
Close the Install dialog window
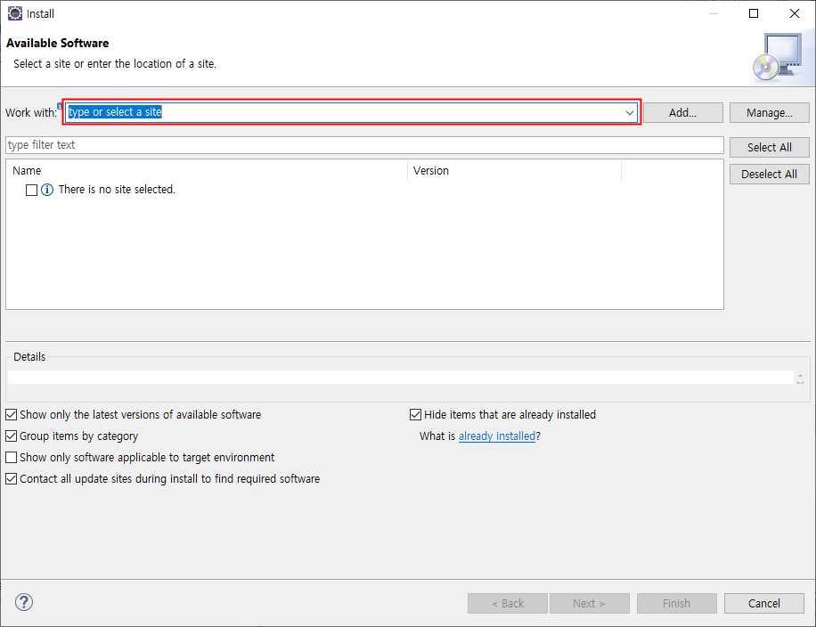[794, 13]
